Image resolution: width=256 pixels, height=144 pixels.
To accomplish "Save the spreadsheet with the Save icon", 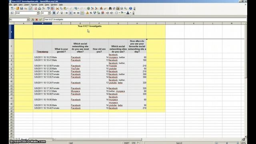I will (22, 8).
